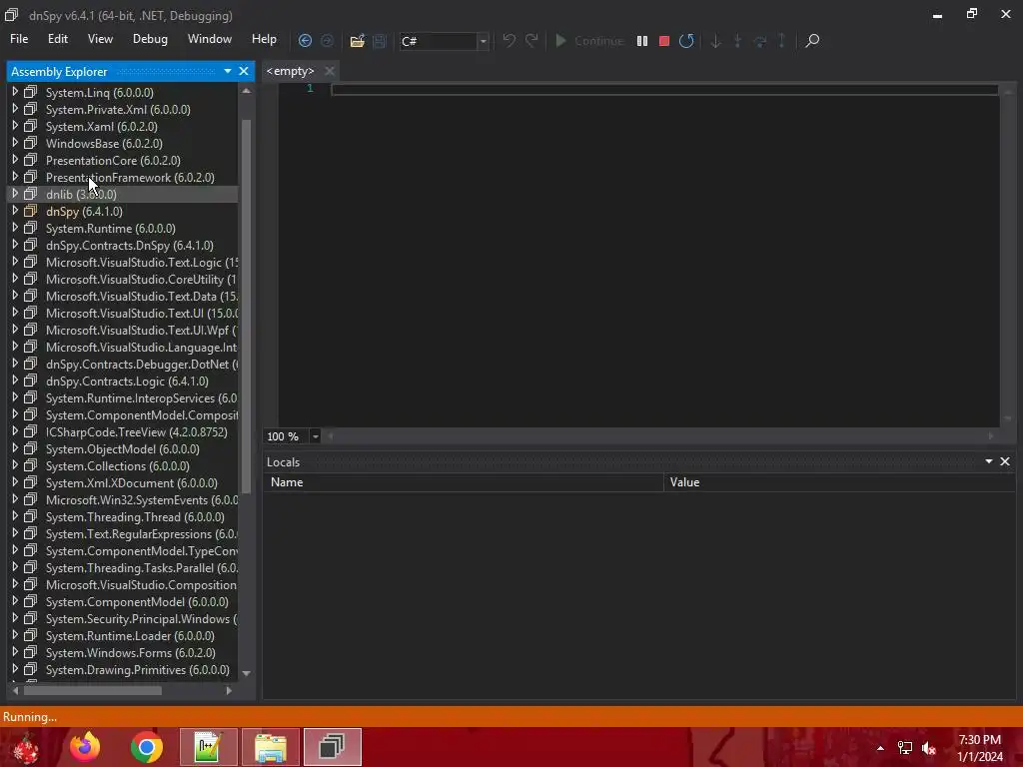Open Assembly Explorer panel options arrow
The height and width of the screenshot is (767, 1023).
228,71
